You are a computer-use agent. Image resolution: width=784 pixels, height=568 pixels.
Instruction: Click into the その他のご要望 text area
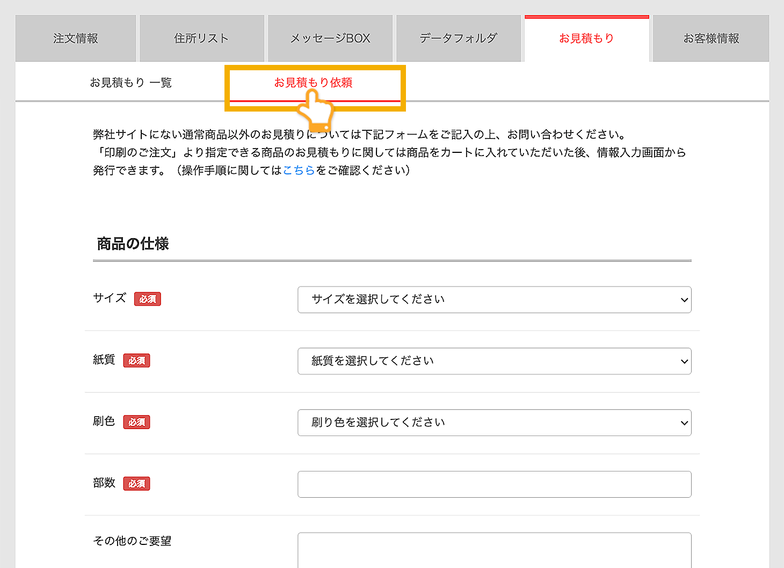click(x=494, y=551)
